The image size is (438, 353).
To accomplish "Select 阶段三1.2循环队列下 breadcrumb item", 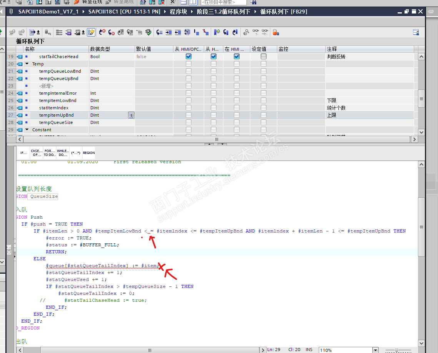I will tap(223, 12).
